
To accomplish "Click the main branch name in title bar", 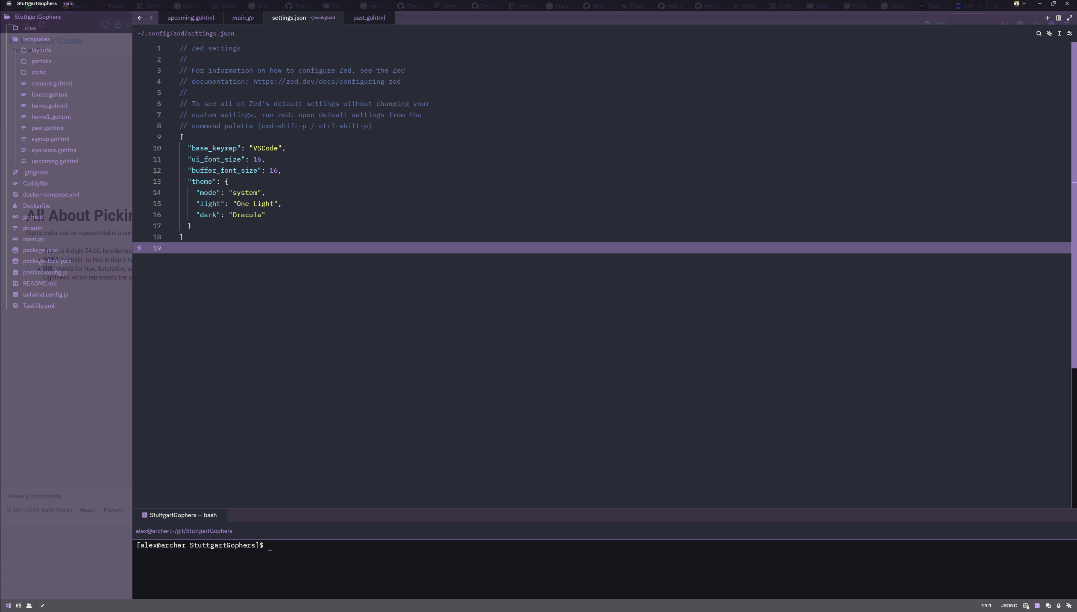I will [x=68, y=3].
